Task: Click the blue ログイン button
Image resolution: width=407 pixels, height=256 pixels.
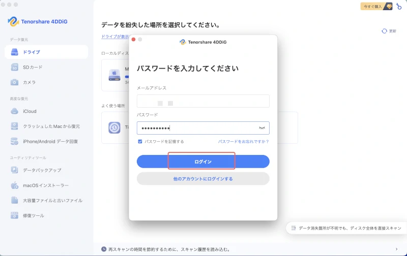Action: 203,162
